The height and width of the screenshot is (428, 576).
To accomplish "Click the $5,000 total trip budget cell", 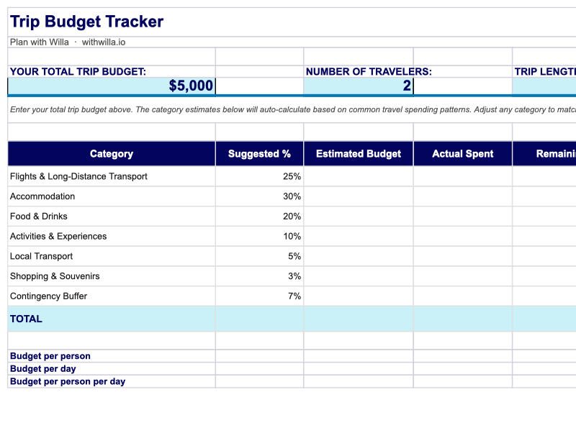I will pyautogui.click(x=112, y=86).
